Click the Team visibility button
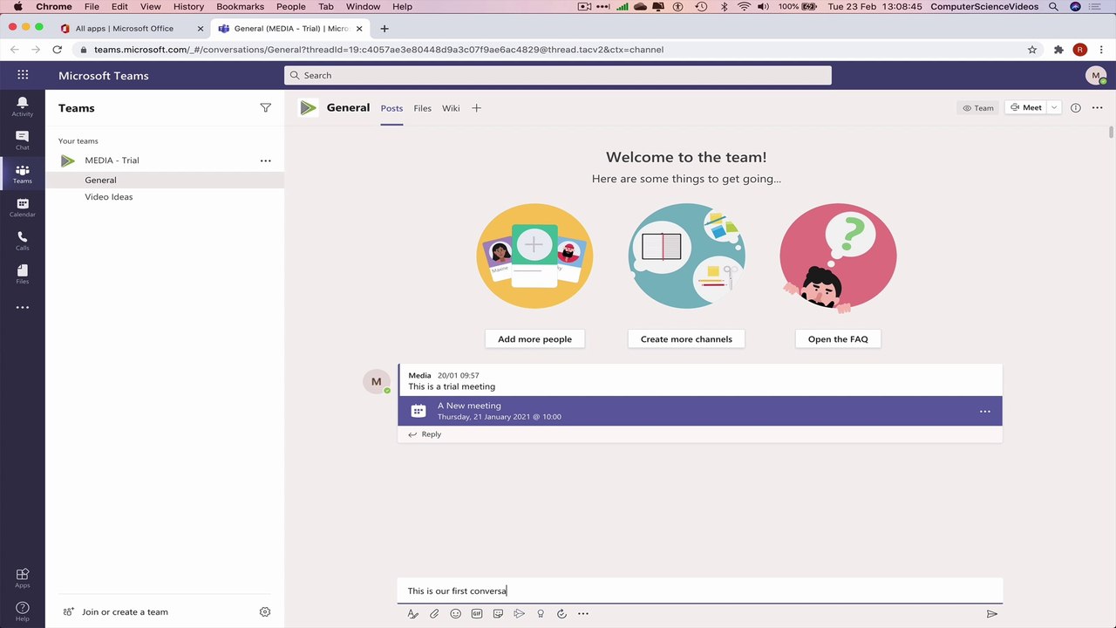Image resolution: width=1116 pixels, height=628 pixels. click(978, 108)
